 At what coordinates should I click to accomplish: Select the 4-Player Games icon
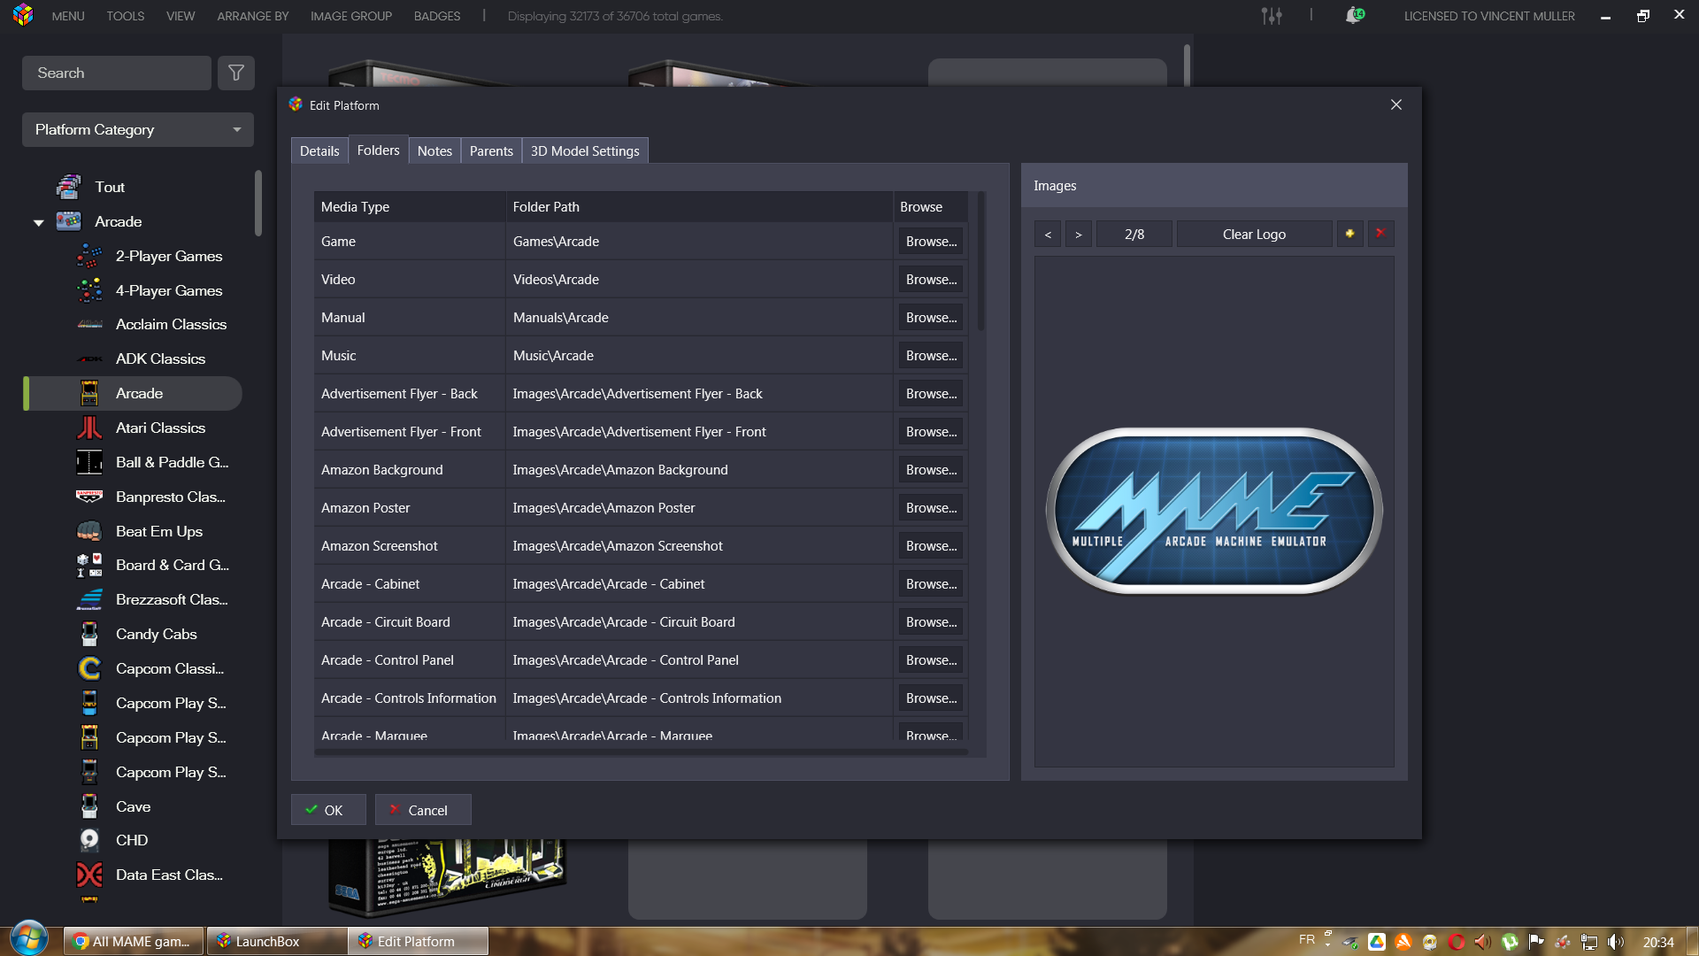[89, 290]
